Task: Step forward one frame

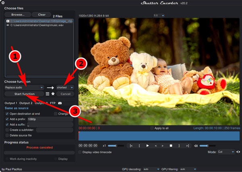Action: [x=163, y=146]
